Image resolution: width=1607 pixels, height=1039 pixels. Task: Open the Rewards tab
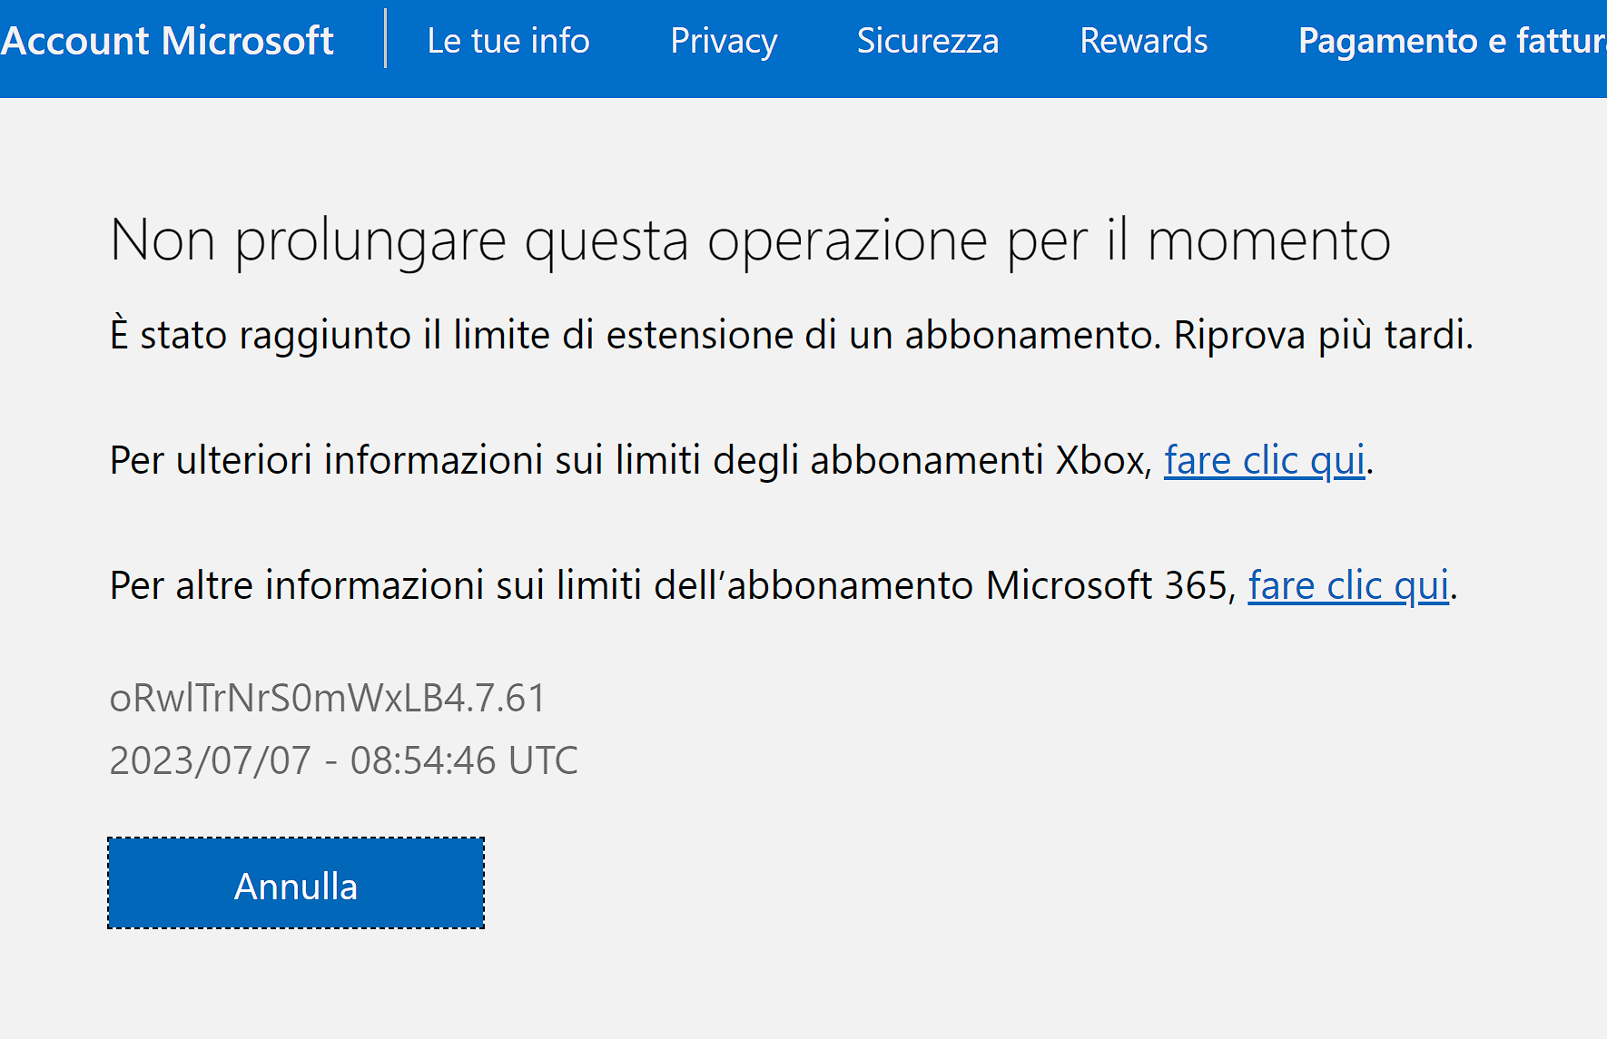coord(1144,41)
